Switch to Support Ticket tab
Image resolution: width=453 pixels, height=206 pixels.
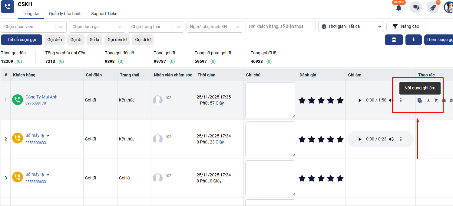(105, 14)
